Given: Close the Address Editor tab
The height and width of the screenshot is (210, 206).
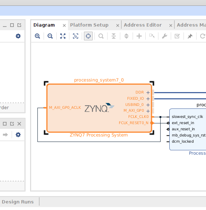Looking at the screenshot, I should tap(171, 25).
